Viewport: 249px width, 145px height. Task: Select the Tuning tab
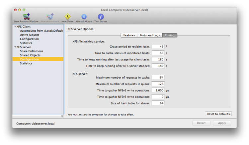tap(170, 35)
